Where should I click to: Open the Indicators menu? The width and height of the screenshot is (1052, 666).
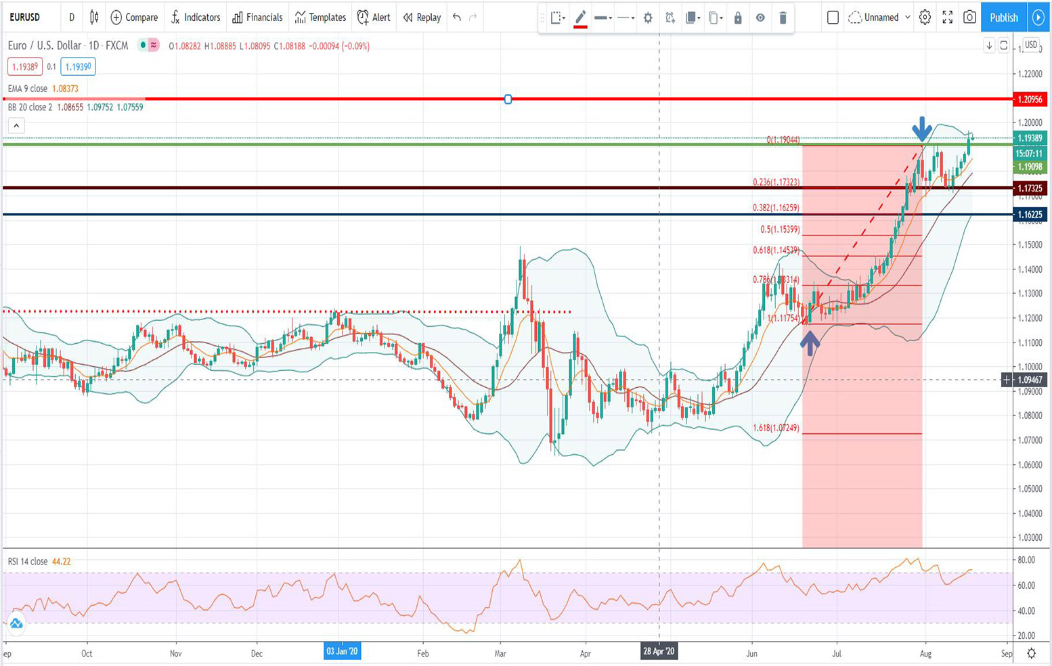195,18
